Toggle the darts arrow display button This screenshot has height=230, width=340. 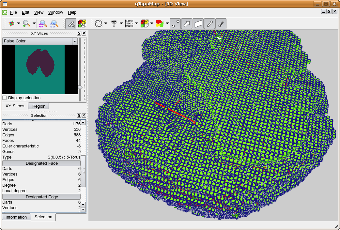pyautogui.click(x=187, y=23)
